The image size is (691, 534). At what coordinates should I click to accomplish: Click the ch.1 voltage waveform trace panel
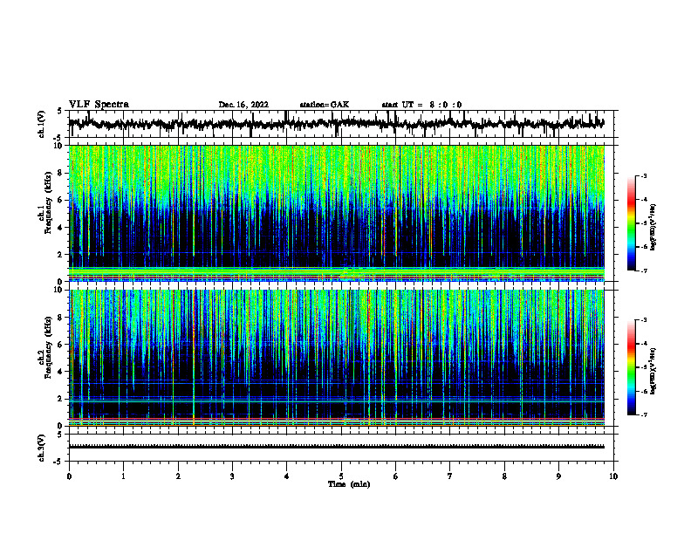pos(341,124)
